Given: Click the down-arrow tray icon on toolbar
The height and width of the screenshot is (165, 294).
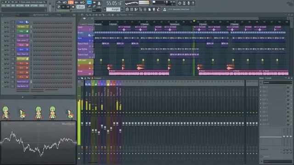Looking at the screenshot, I should (164, 9).
